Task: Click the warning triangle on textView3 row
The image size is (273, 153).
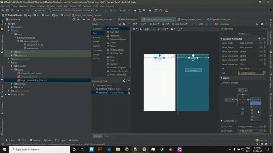Action: coord(129,93)
